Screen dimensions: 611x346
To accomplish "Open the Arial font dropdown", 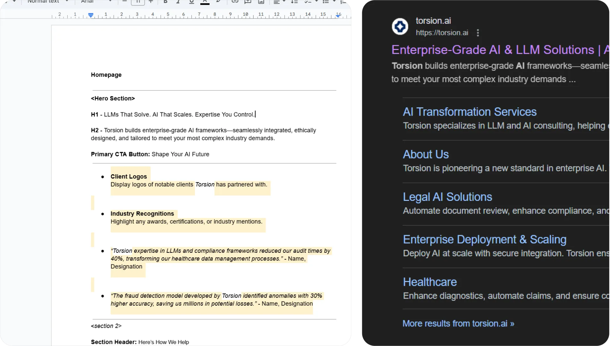I will point(96,2).
